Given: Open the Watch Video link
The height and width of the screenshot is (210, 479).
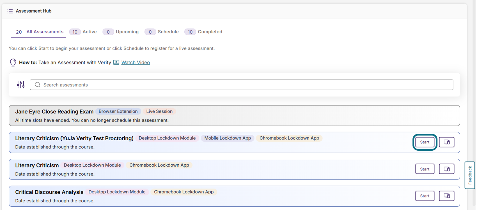Looking at the screenshot, I should tap(136, 62).
